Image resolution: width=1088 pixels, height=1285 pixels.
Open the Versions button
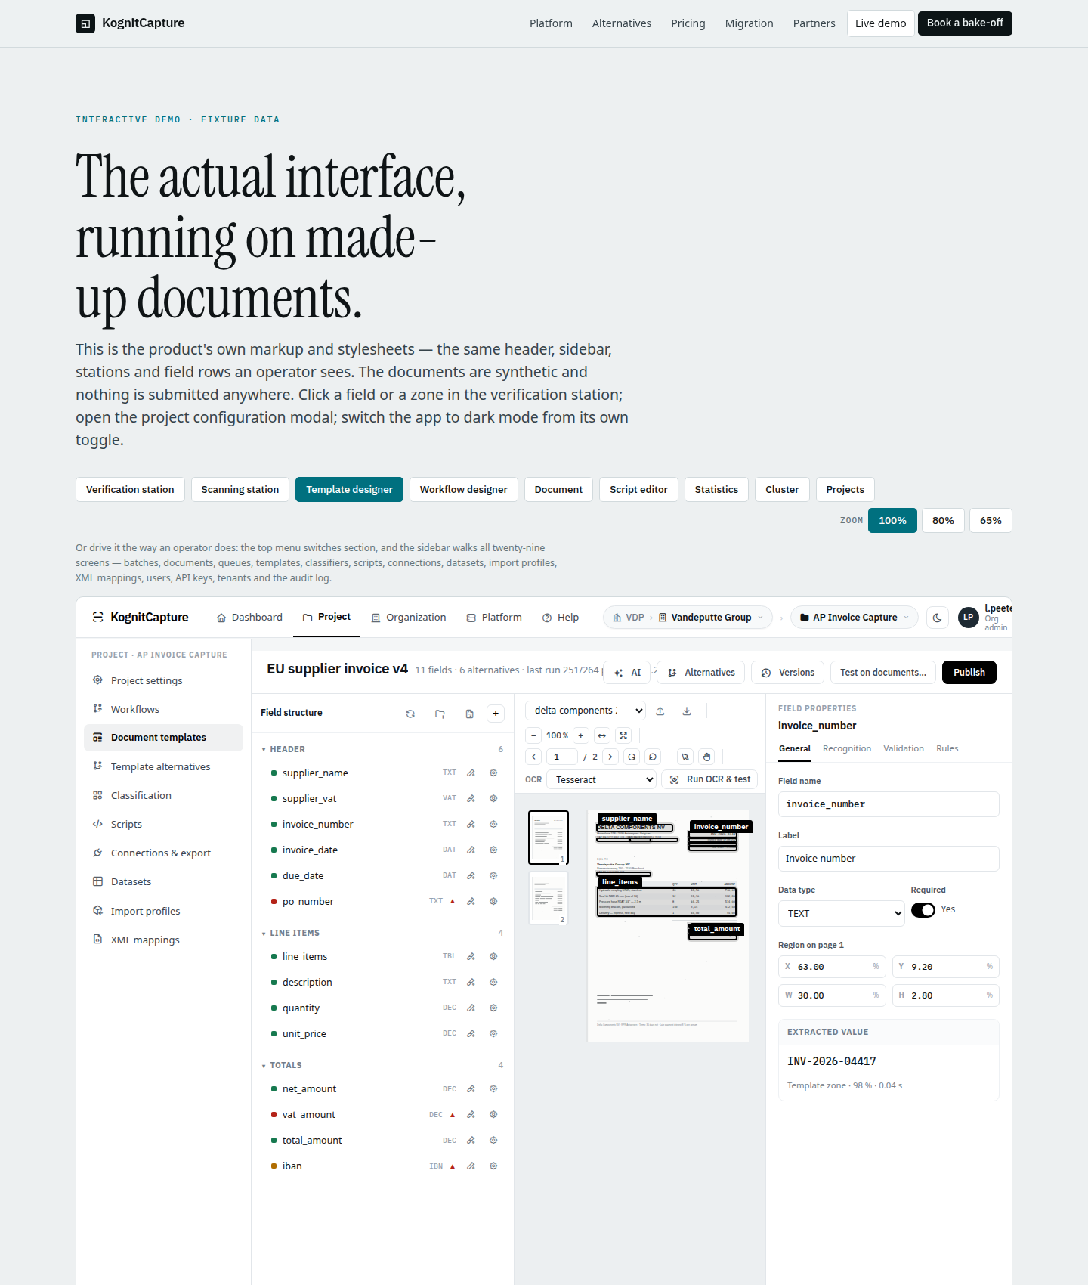click(x=788, y=673)
